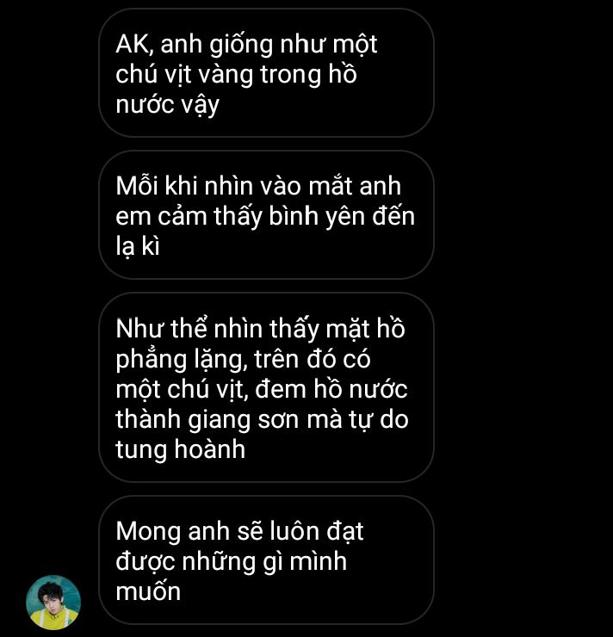Click the line "thành giang sơn mà tự do"
Image resolution: width=613 pixels, height=637 pixels.
[x=262, y=419]
